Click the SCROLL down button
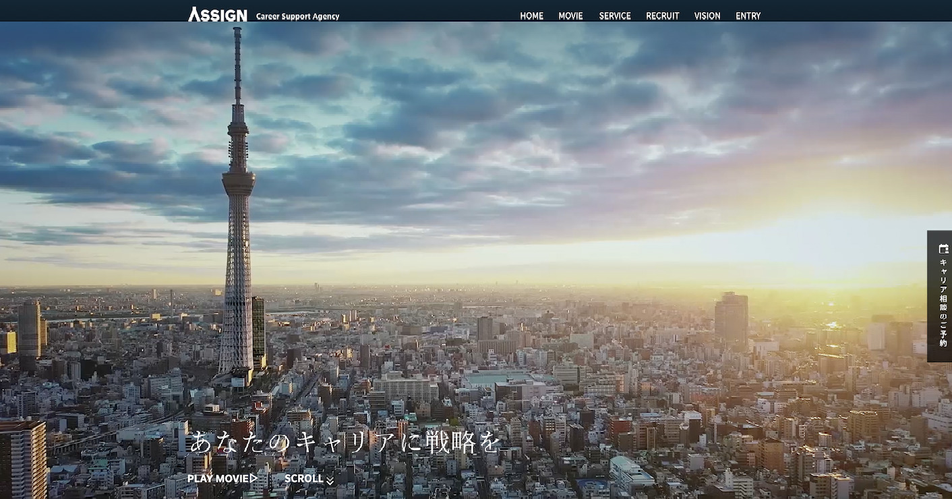This screenshot has width=952, height=499. (309, 479)
